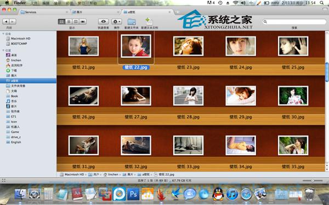Switch to column view

pos(76,21)
